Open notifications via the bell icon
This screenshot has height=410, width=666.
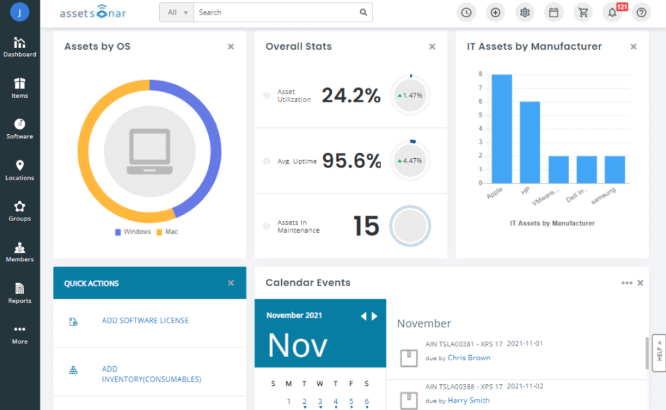coord(612,12)
